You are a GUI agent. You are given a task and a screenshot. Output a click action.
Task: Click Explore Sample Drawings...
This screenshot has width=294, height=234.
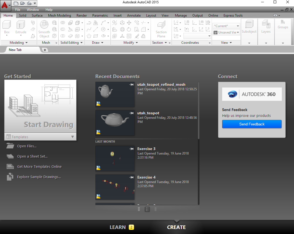coord(39,177)
